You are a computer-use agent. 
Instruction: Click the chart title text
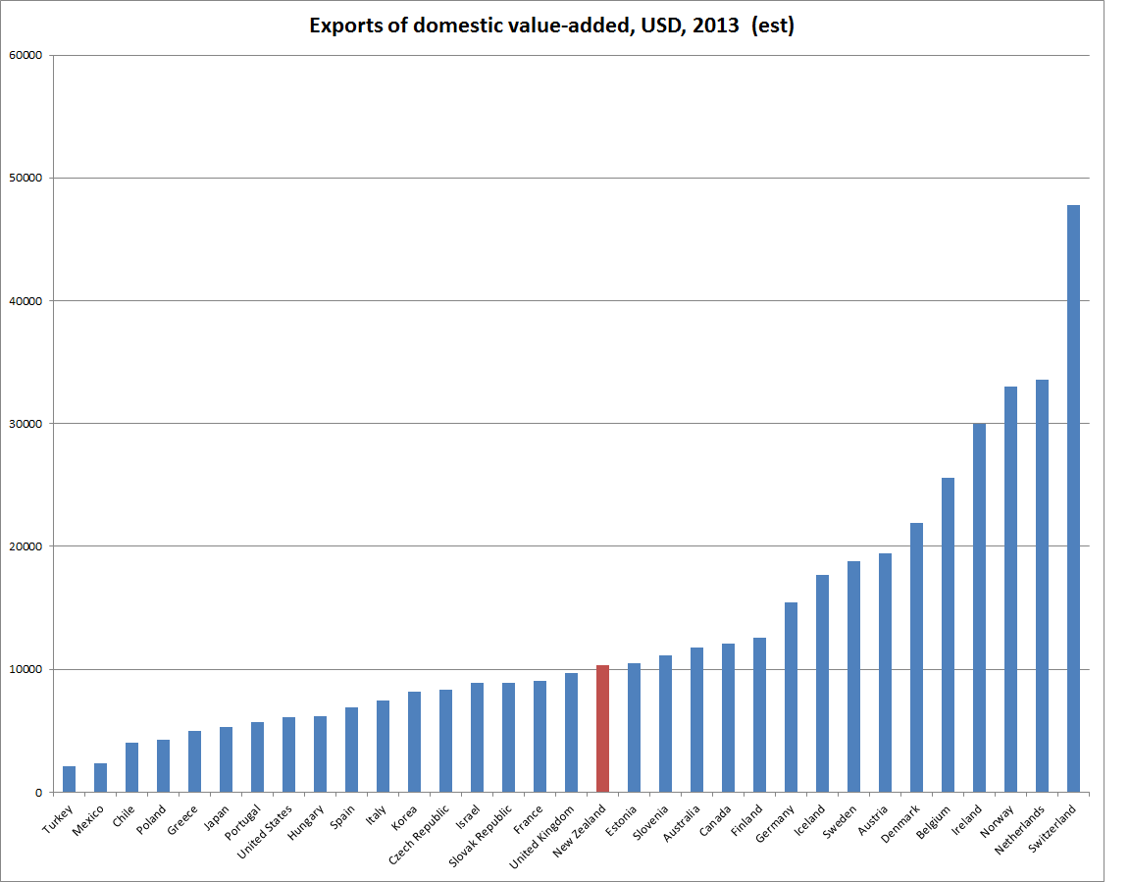551,26
